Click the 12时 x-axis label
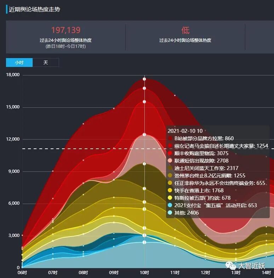The width and height of the screenshot is (274, 278). [205, 272]
